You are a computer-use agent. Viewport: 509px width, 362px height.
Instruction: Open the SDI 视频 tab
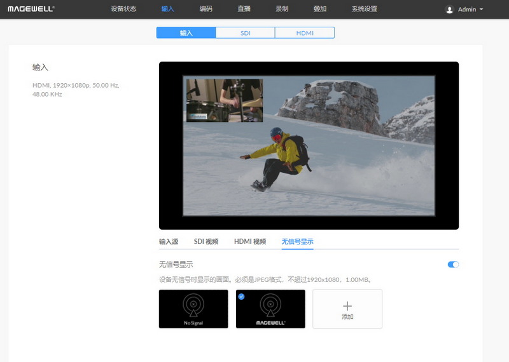(206, 241)
